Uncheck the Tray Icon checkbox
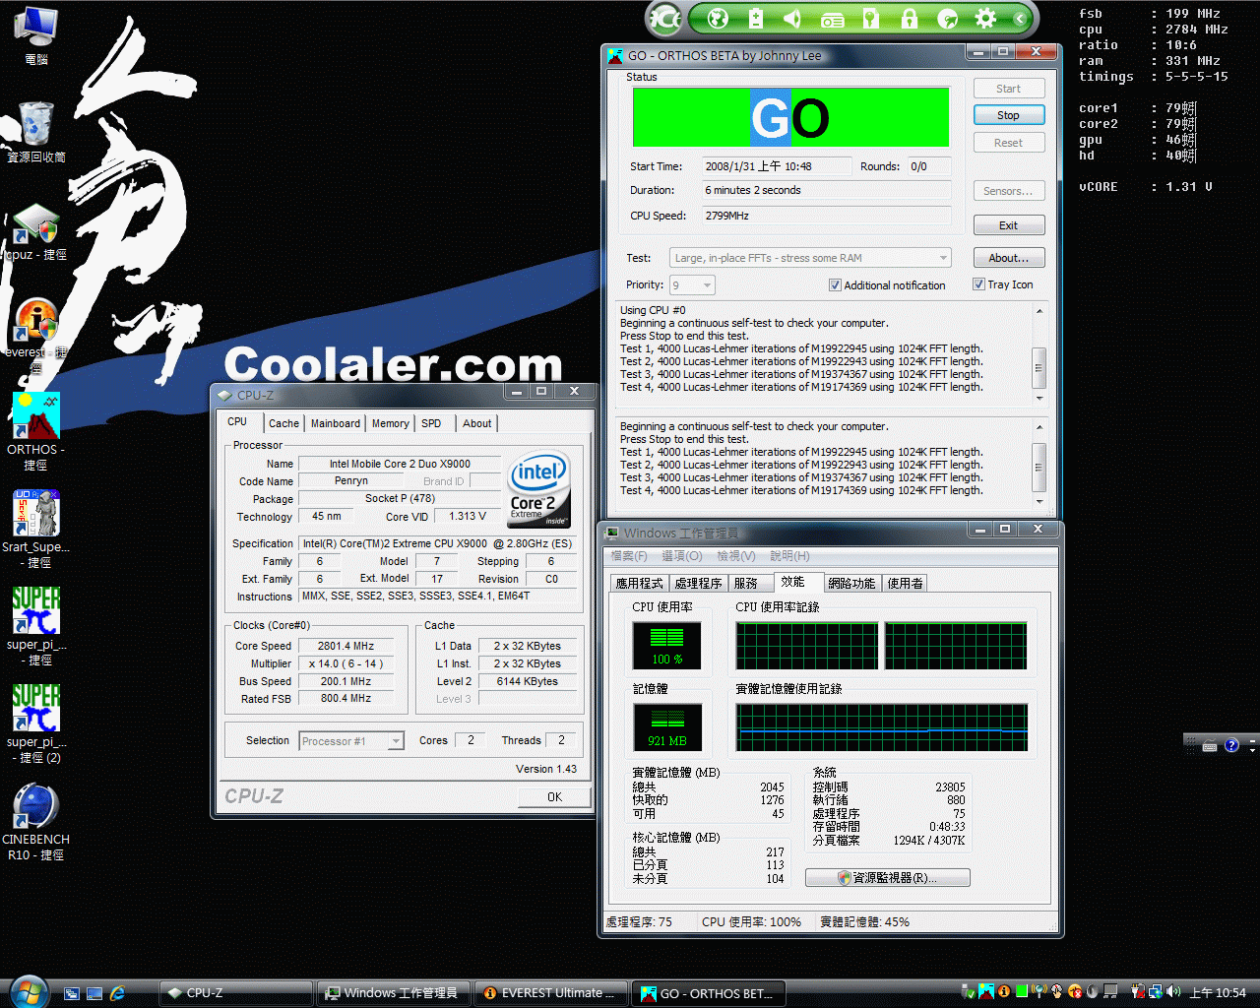1260x1008 pixels. 978,284
